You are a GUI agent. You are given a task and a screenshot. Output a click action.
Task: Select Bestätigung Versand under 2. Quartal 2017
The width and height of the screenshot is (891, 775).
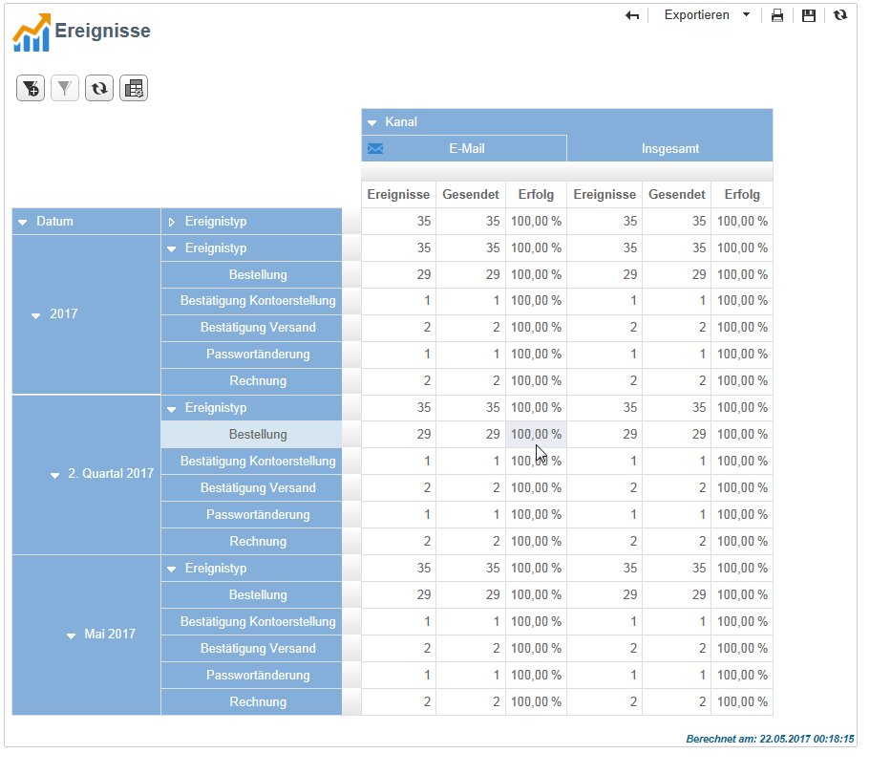pos(252,488)
